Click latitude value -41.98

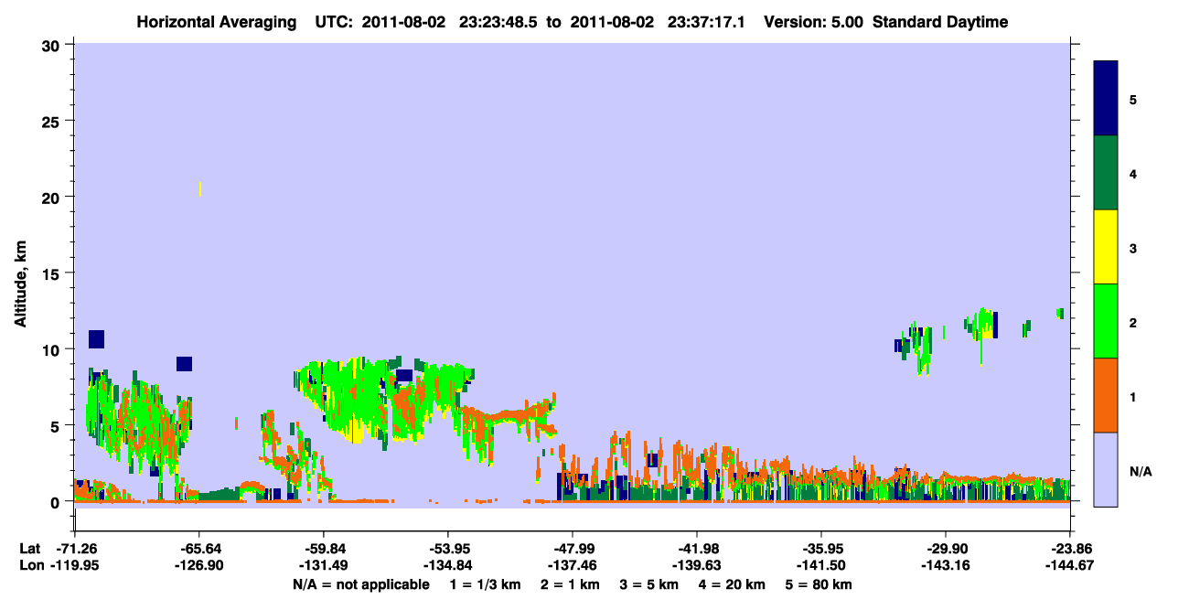(x=696, y=549)
